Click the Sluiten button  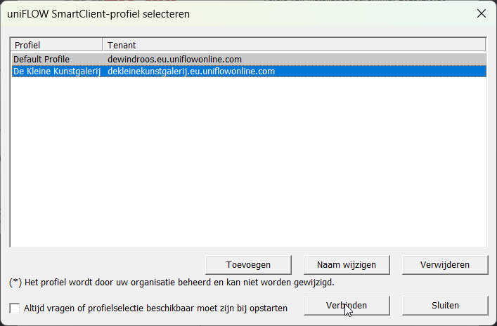445,306
